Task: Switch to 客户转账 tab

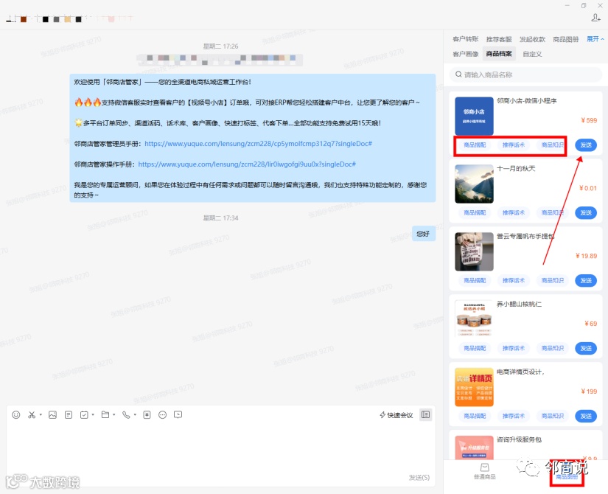Action: click(465, 39)
